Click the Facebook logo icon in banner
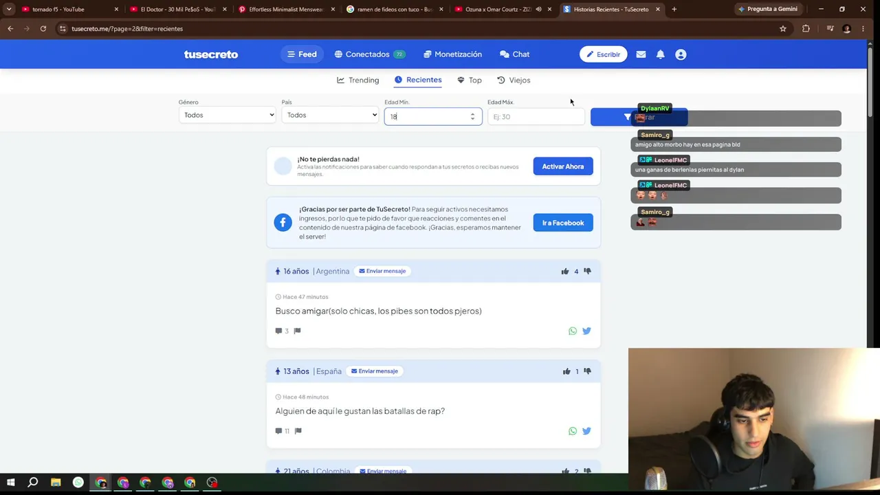 283,223
